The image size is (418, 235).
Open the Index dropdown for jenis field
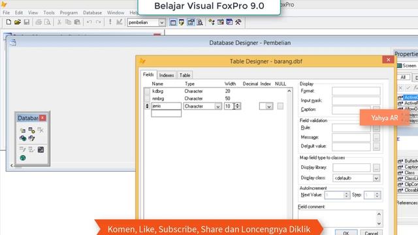point(269,106)
